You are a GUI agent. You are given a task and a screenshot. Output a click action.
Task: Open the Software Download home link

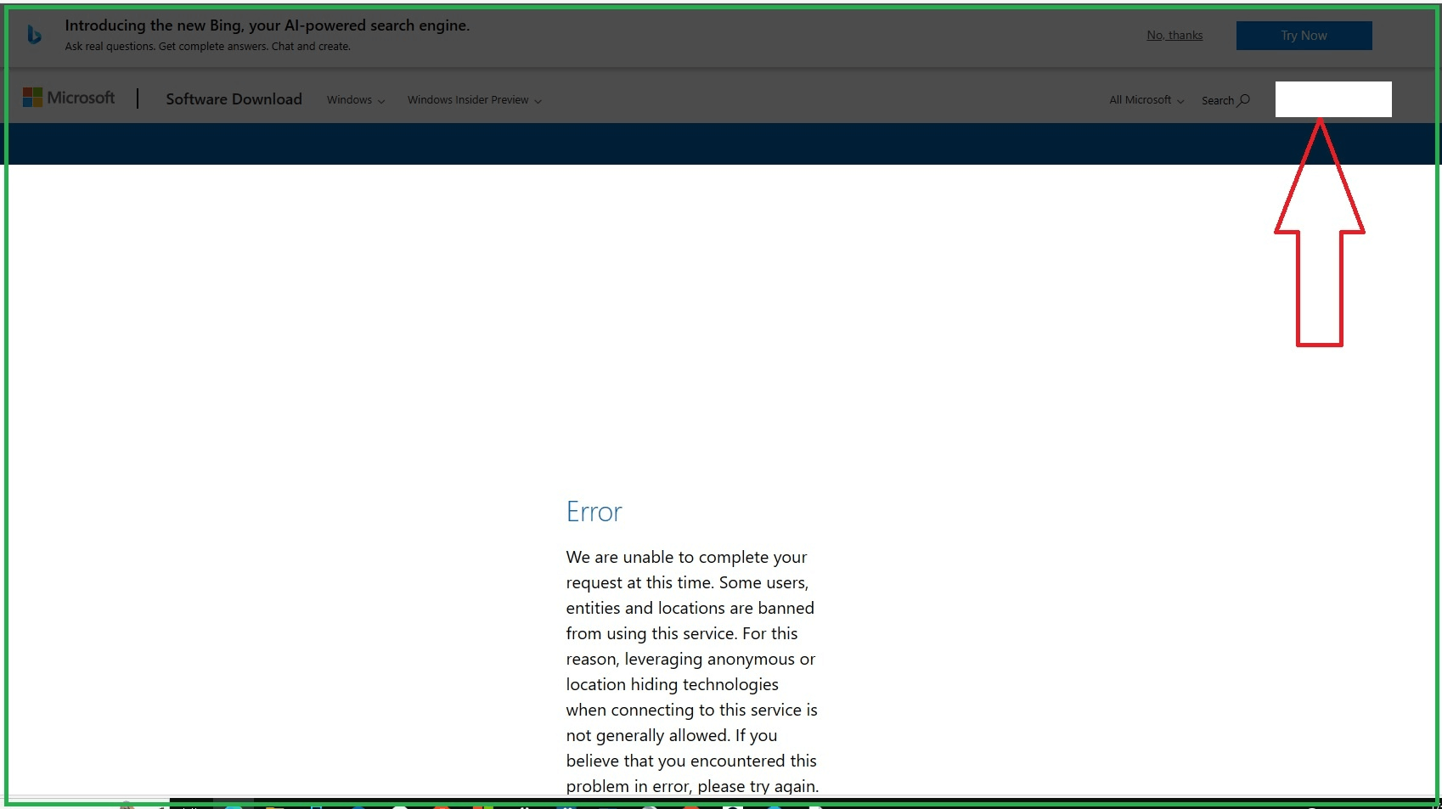pos(234,99)
